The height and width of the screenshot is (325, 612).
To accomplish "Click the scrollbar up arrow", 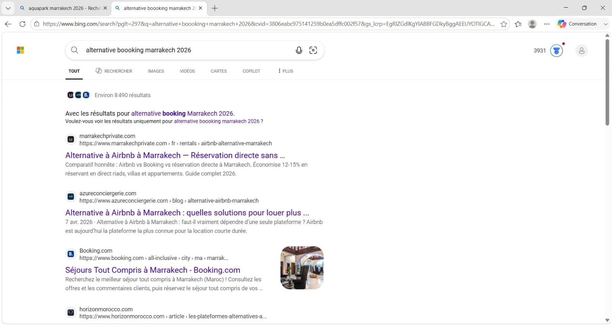I will tap(607, 35).
